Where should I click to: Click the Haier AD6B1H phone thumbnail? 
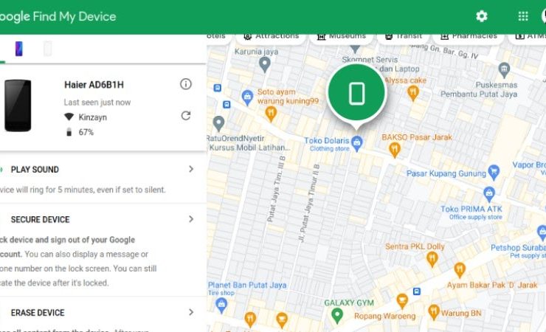(x=18, y=106)
